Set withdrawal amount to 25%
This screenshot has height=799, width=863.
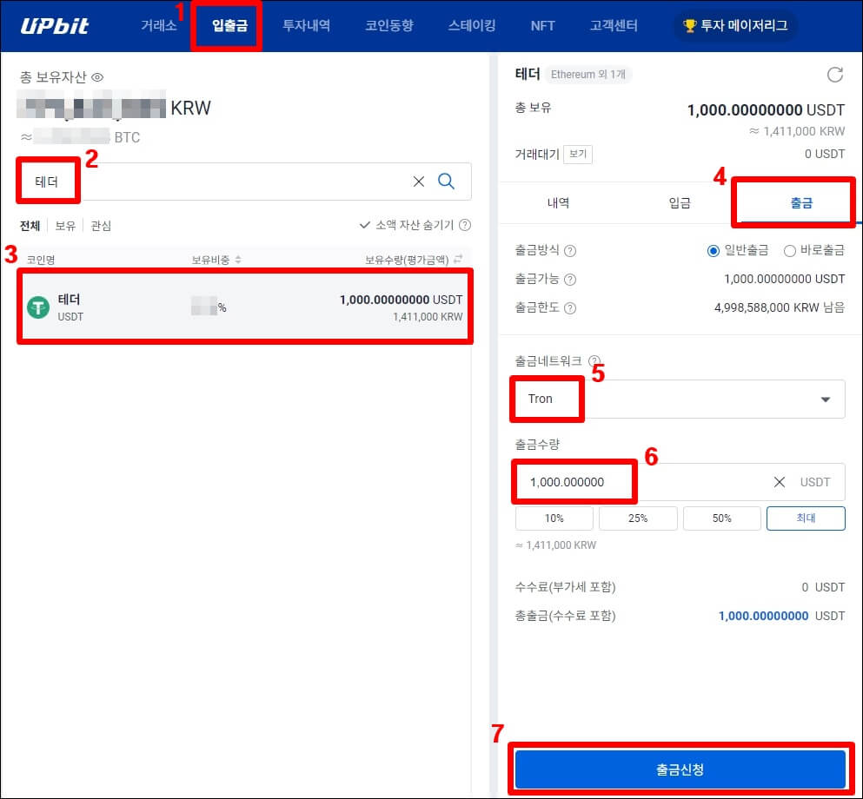point(638,518)
